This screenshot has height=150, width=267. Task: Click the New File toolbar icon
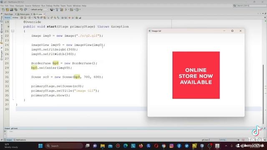pyautogui.click(x=3, y=10)
